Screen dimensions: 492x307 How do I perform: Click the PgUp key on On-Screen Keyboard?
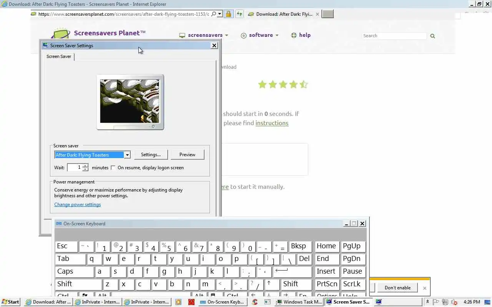coord(353,246)
